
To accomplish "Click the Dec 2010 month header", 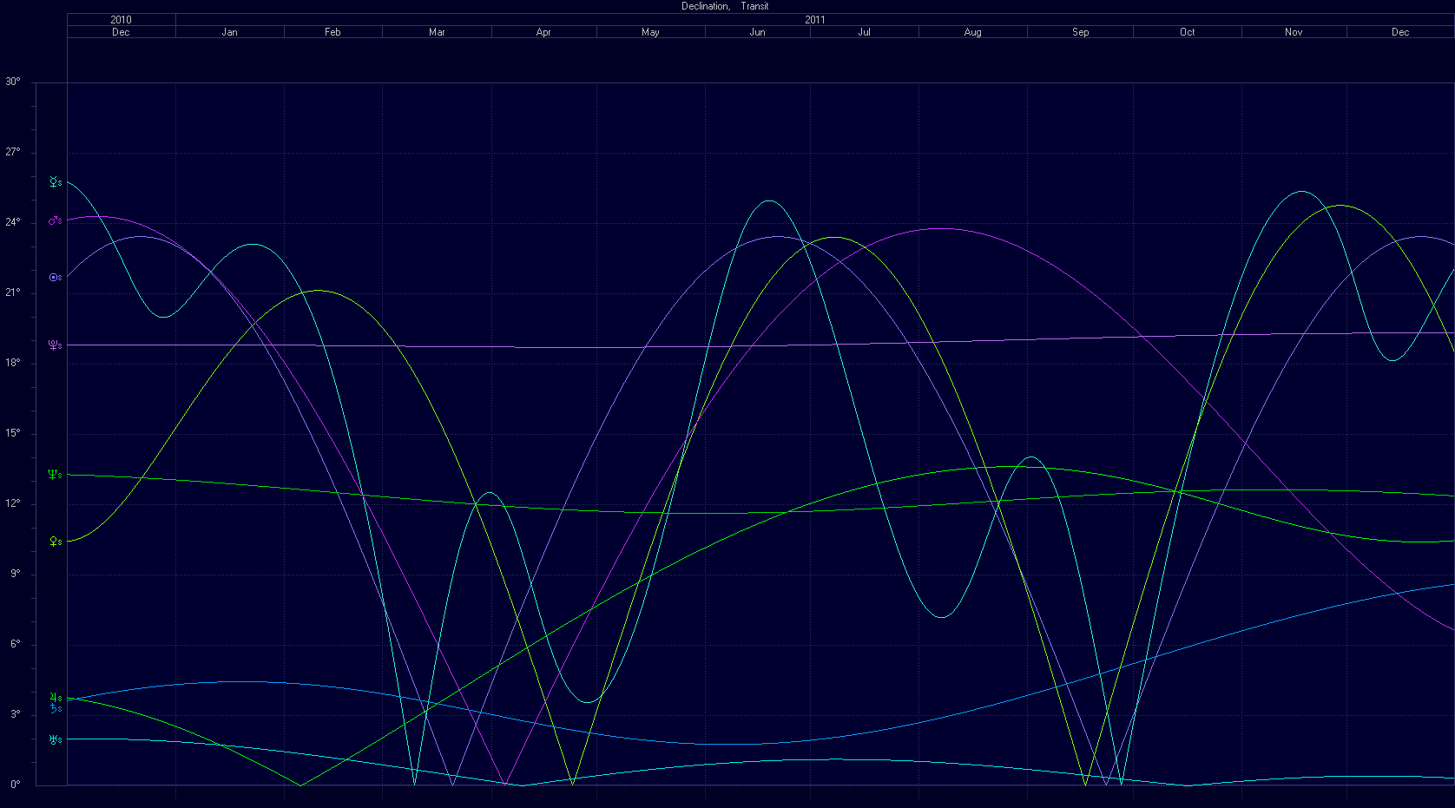I will (121, 32).
